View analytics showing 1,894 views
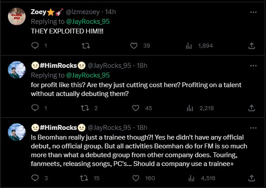Image resolution: width=266 pixels, height=188 pixels. (x=188, y=45)
